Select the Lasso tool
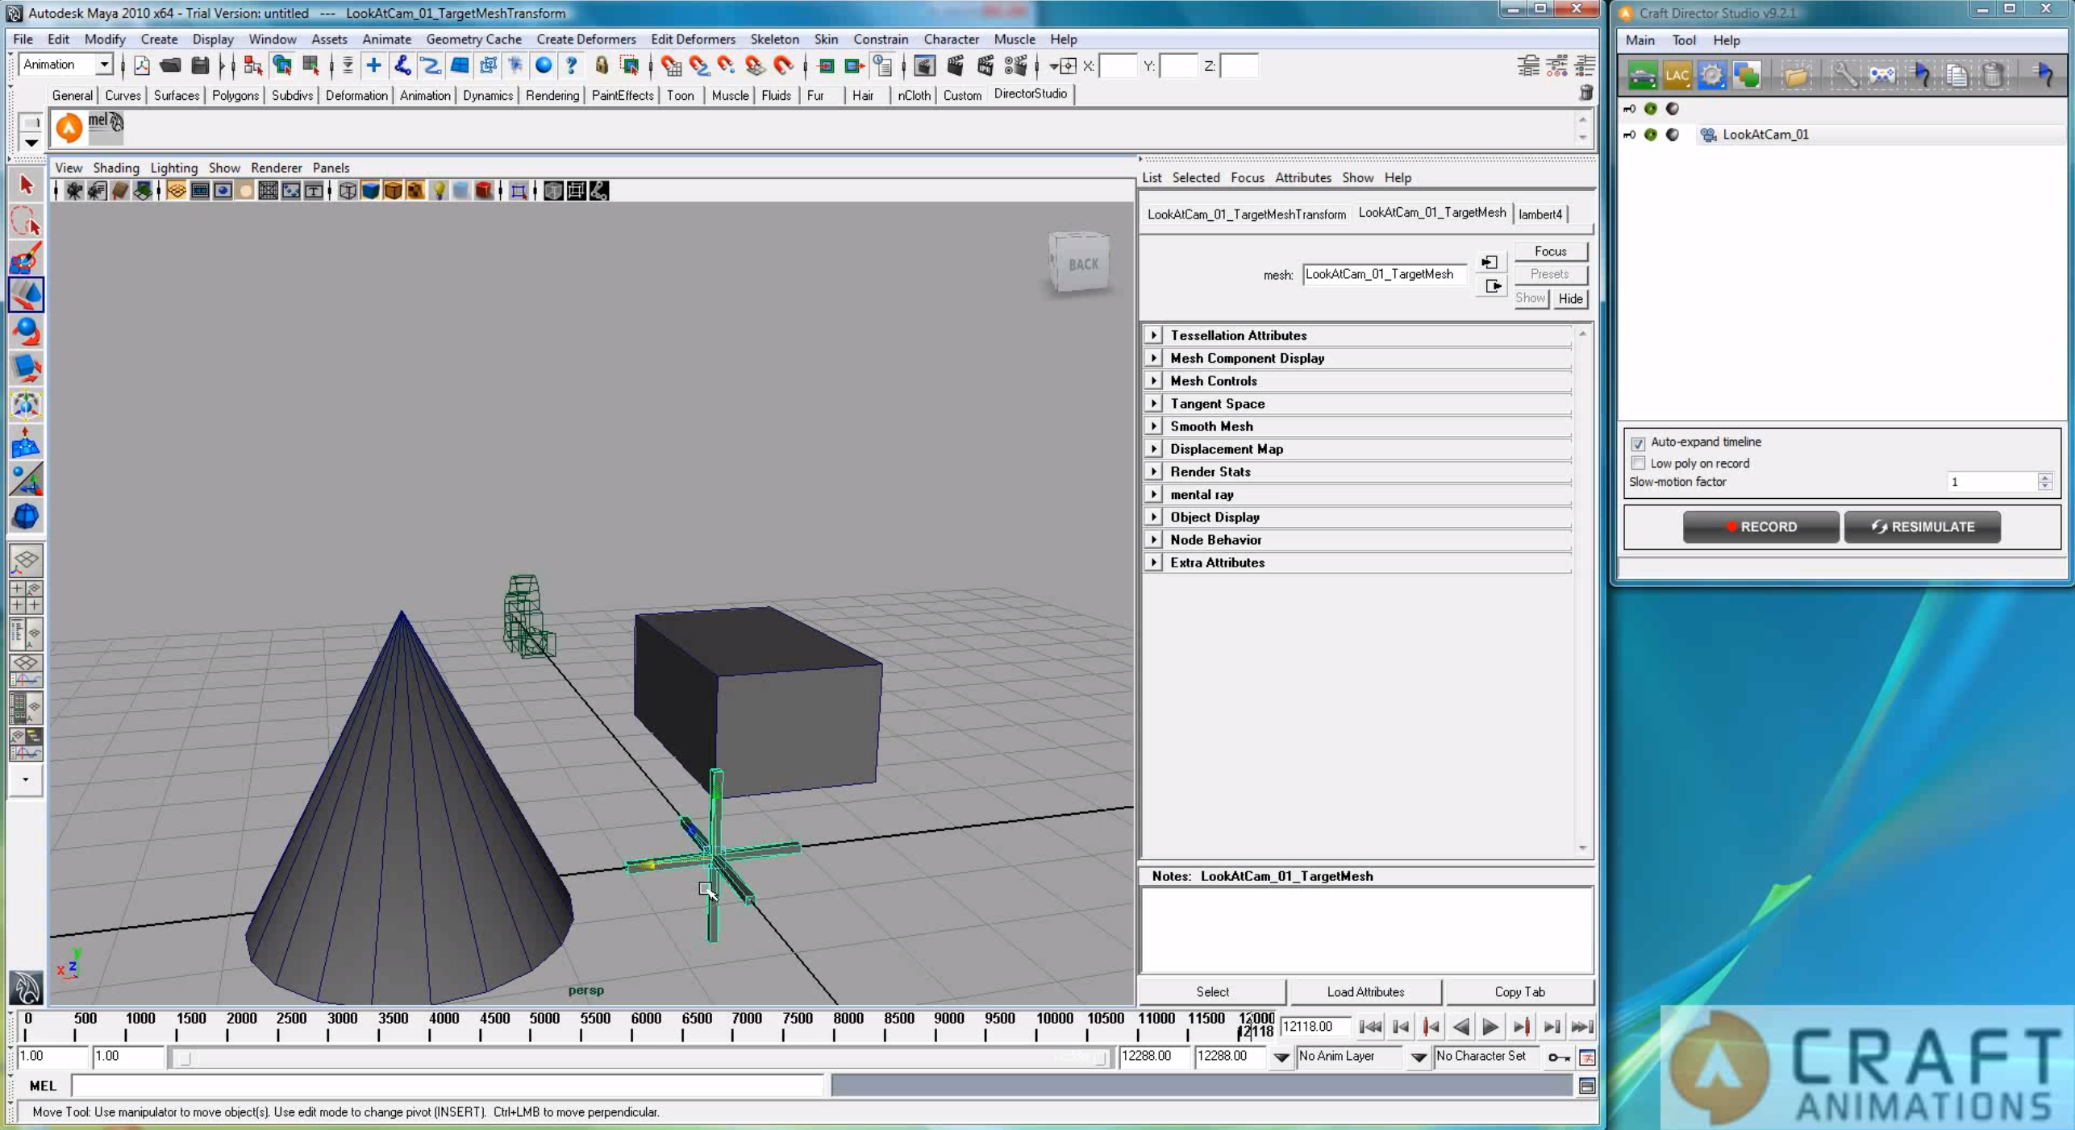Image resolution: width=2075 pixels, height=1130 pixels. click(26, 222)
